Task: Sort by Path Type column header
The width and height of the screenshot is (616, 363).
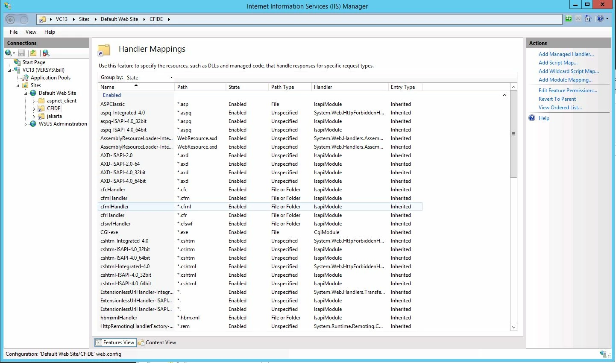Action: [290, 87]
